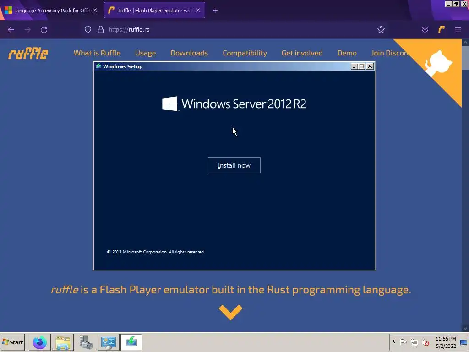The height and width of the screenshot is (352, 469).
Task: Open Ruffle extension toolbar icon
Action: coord(441,29)
